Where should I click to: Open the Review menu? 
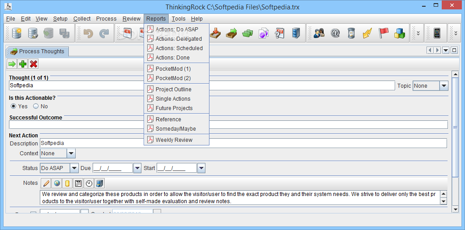(132, 19)
